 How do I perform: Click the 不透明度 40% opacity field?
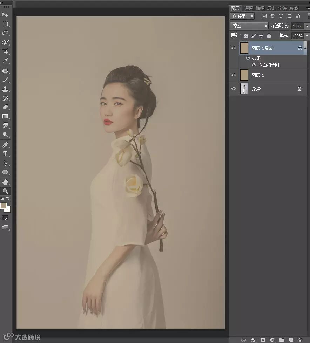pos(297,26)
